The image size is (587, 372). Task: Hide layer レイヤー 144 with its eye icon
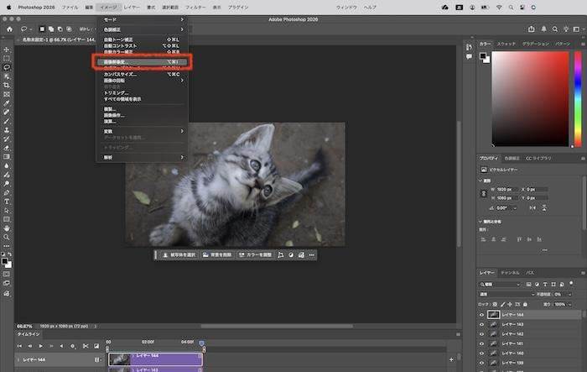pyautogui.click(x=481, y=314)
